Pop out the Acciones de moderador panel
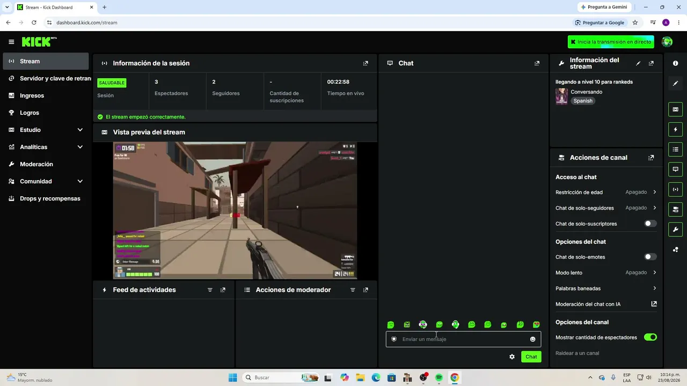This screenshot has width=687, height=386. coord(366,290)
